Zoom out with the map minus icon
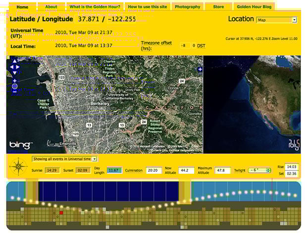Image resolution: width=307 pixels, height=235 pixels. click(x=15, y=91)
